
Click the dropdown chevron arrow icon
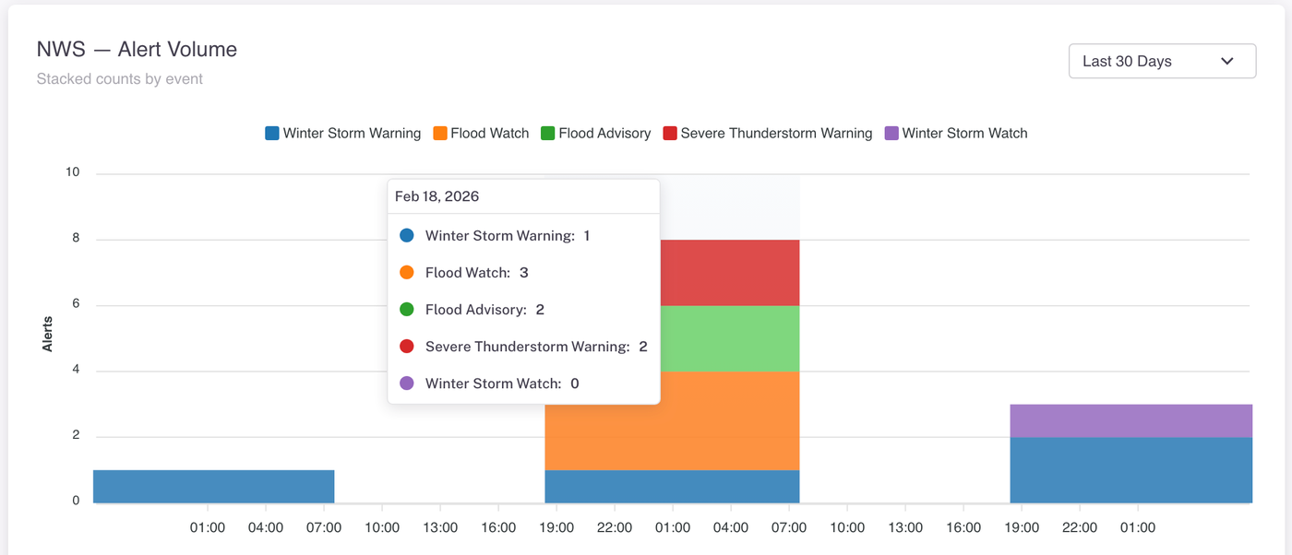(1226, 62)
